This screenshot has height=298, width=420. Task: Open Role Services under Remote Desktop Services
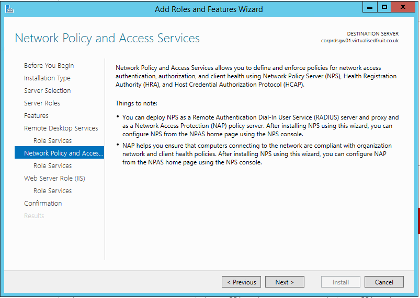click(52, 140)
